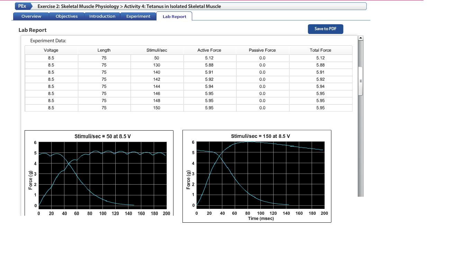The height and width of the screenshot is (266, 473).
Task: Select the 50 stimuli/sec cell
Action: [157, 58]
